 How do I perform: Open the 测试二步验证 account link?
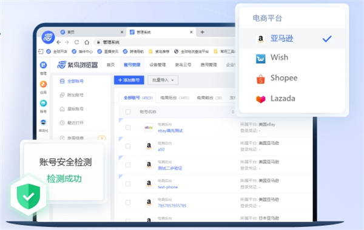point(170,168)
